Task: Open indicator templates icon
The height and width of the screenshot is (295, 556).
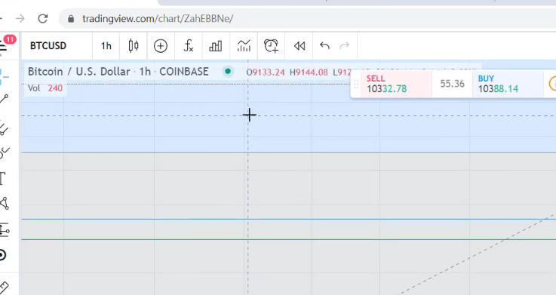Action: (244, 46)
